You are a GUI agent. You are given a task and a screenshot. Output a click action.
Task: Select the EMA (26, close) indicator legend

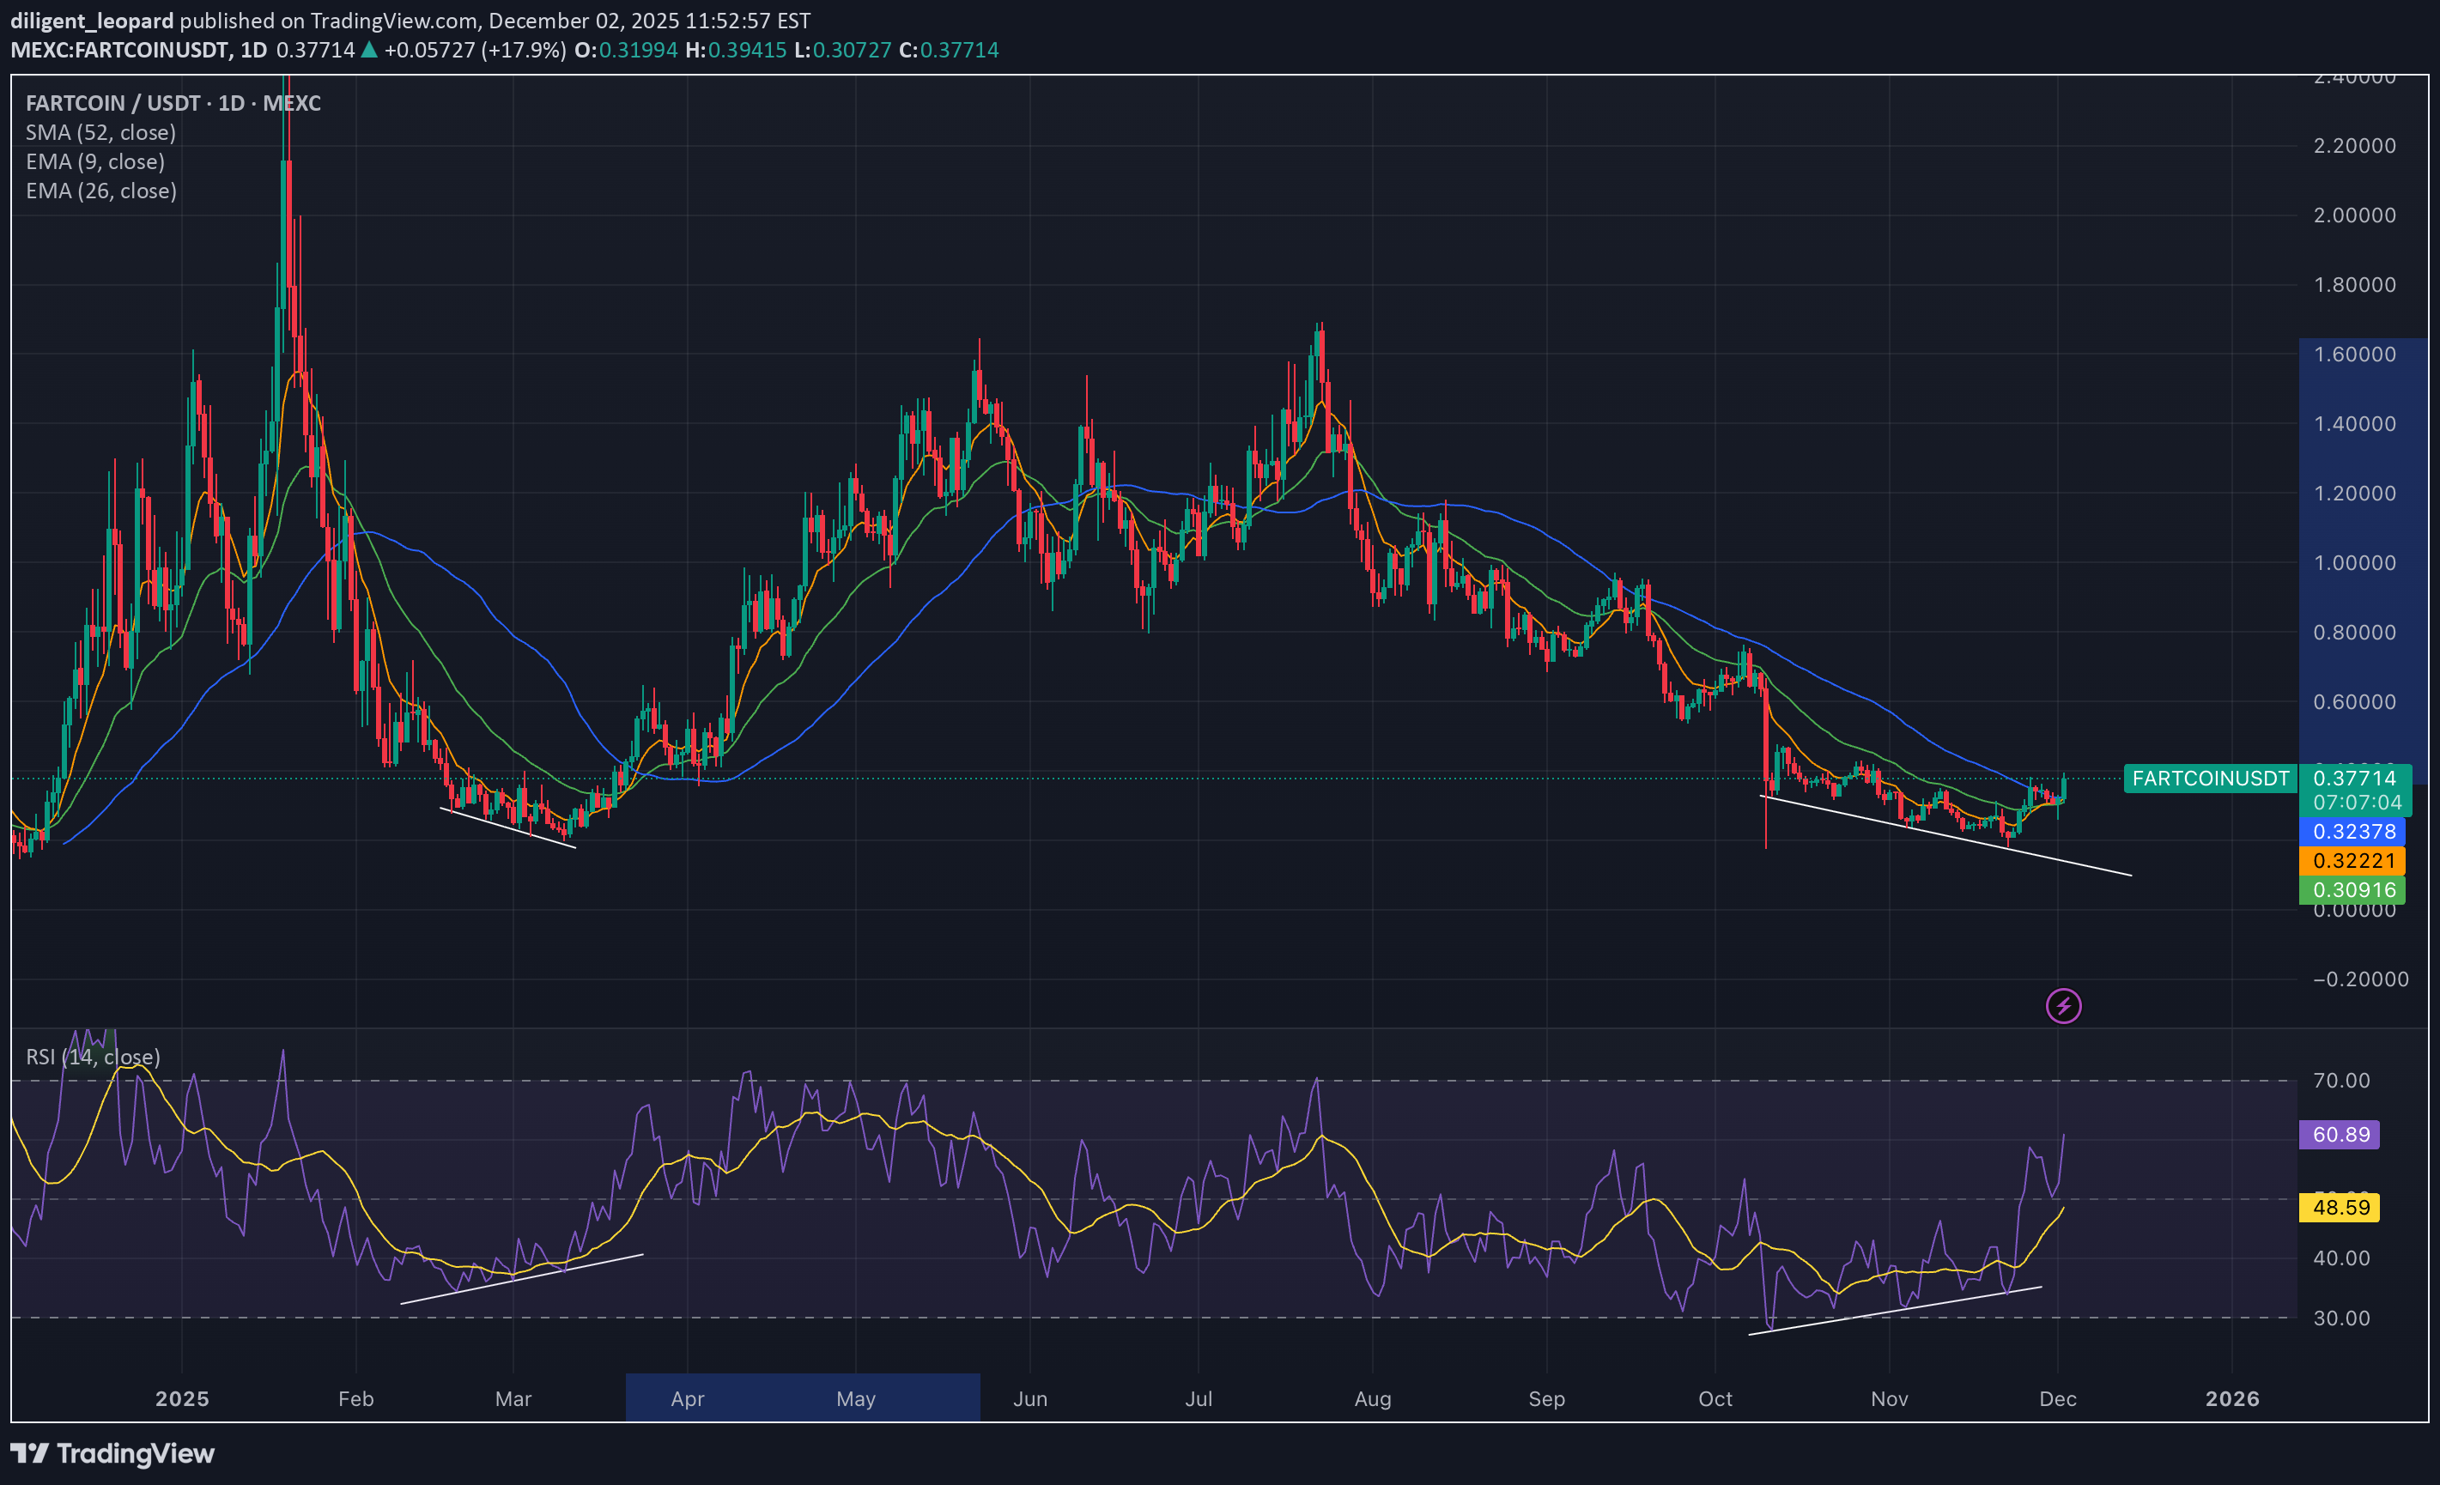101,190
